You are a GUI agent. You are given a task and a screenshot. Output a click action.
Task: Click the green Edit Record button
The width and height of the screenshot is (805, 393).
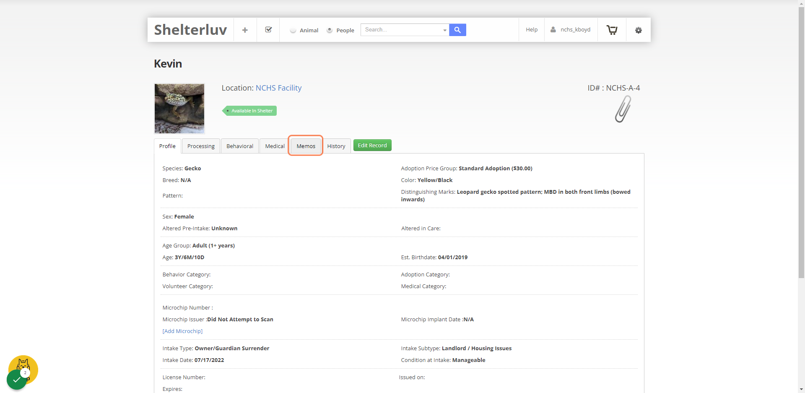(x=372, y=145)
